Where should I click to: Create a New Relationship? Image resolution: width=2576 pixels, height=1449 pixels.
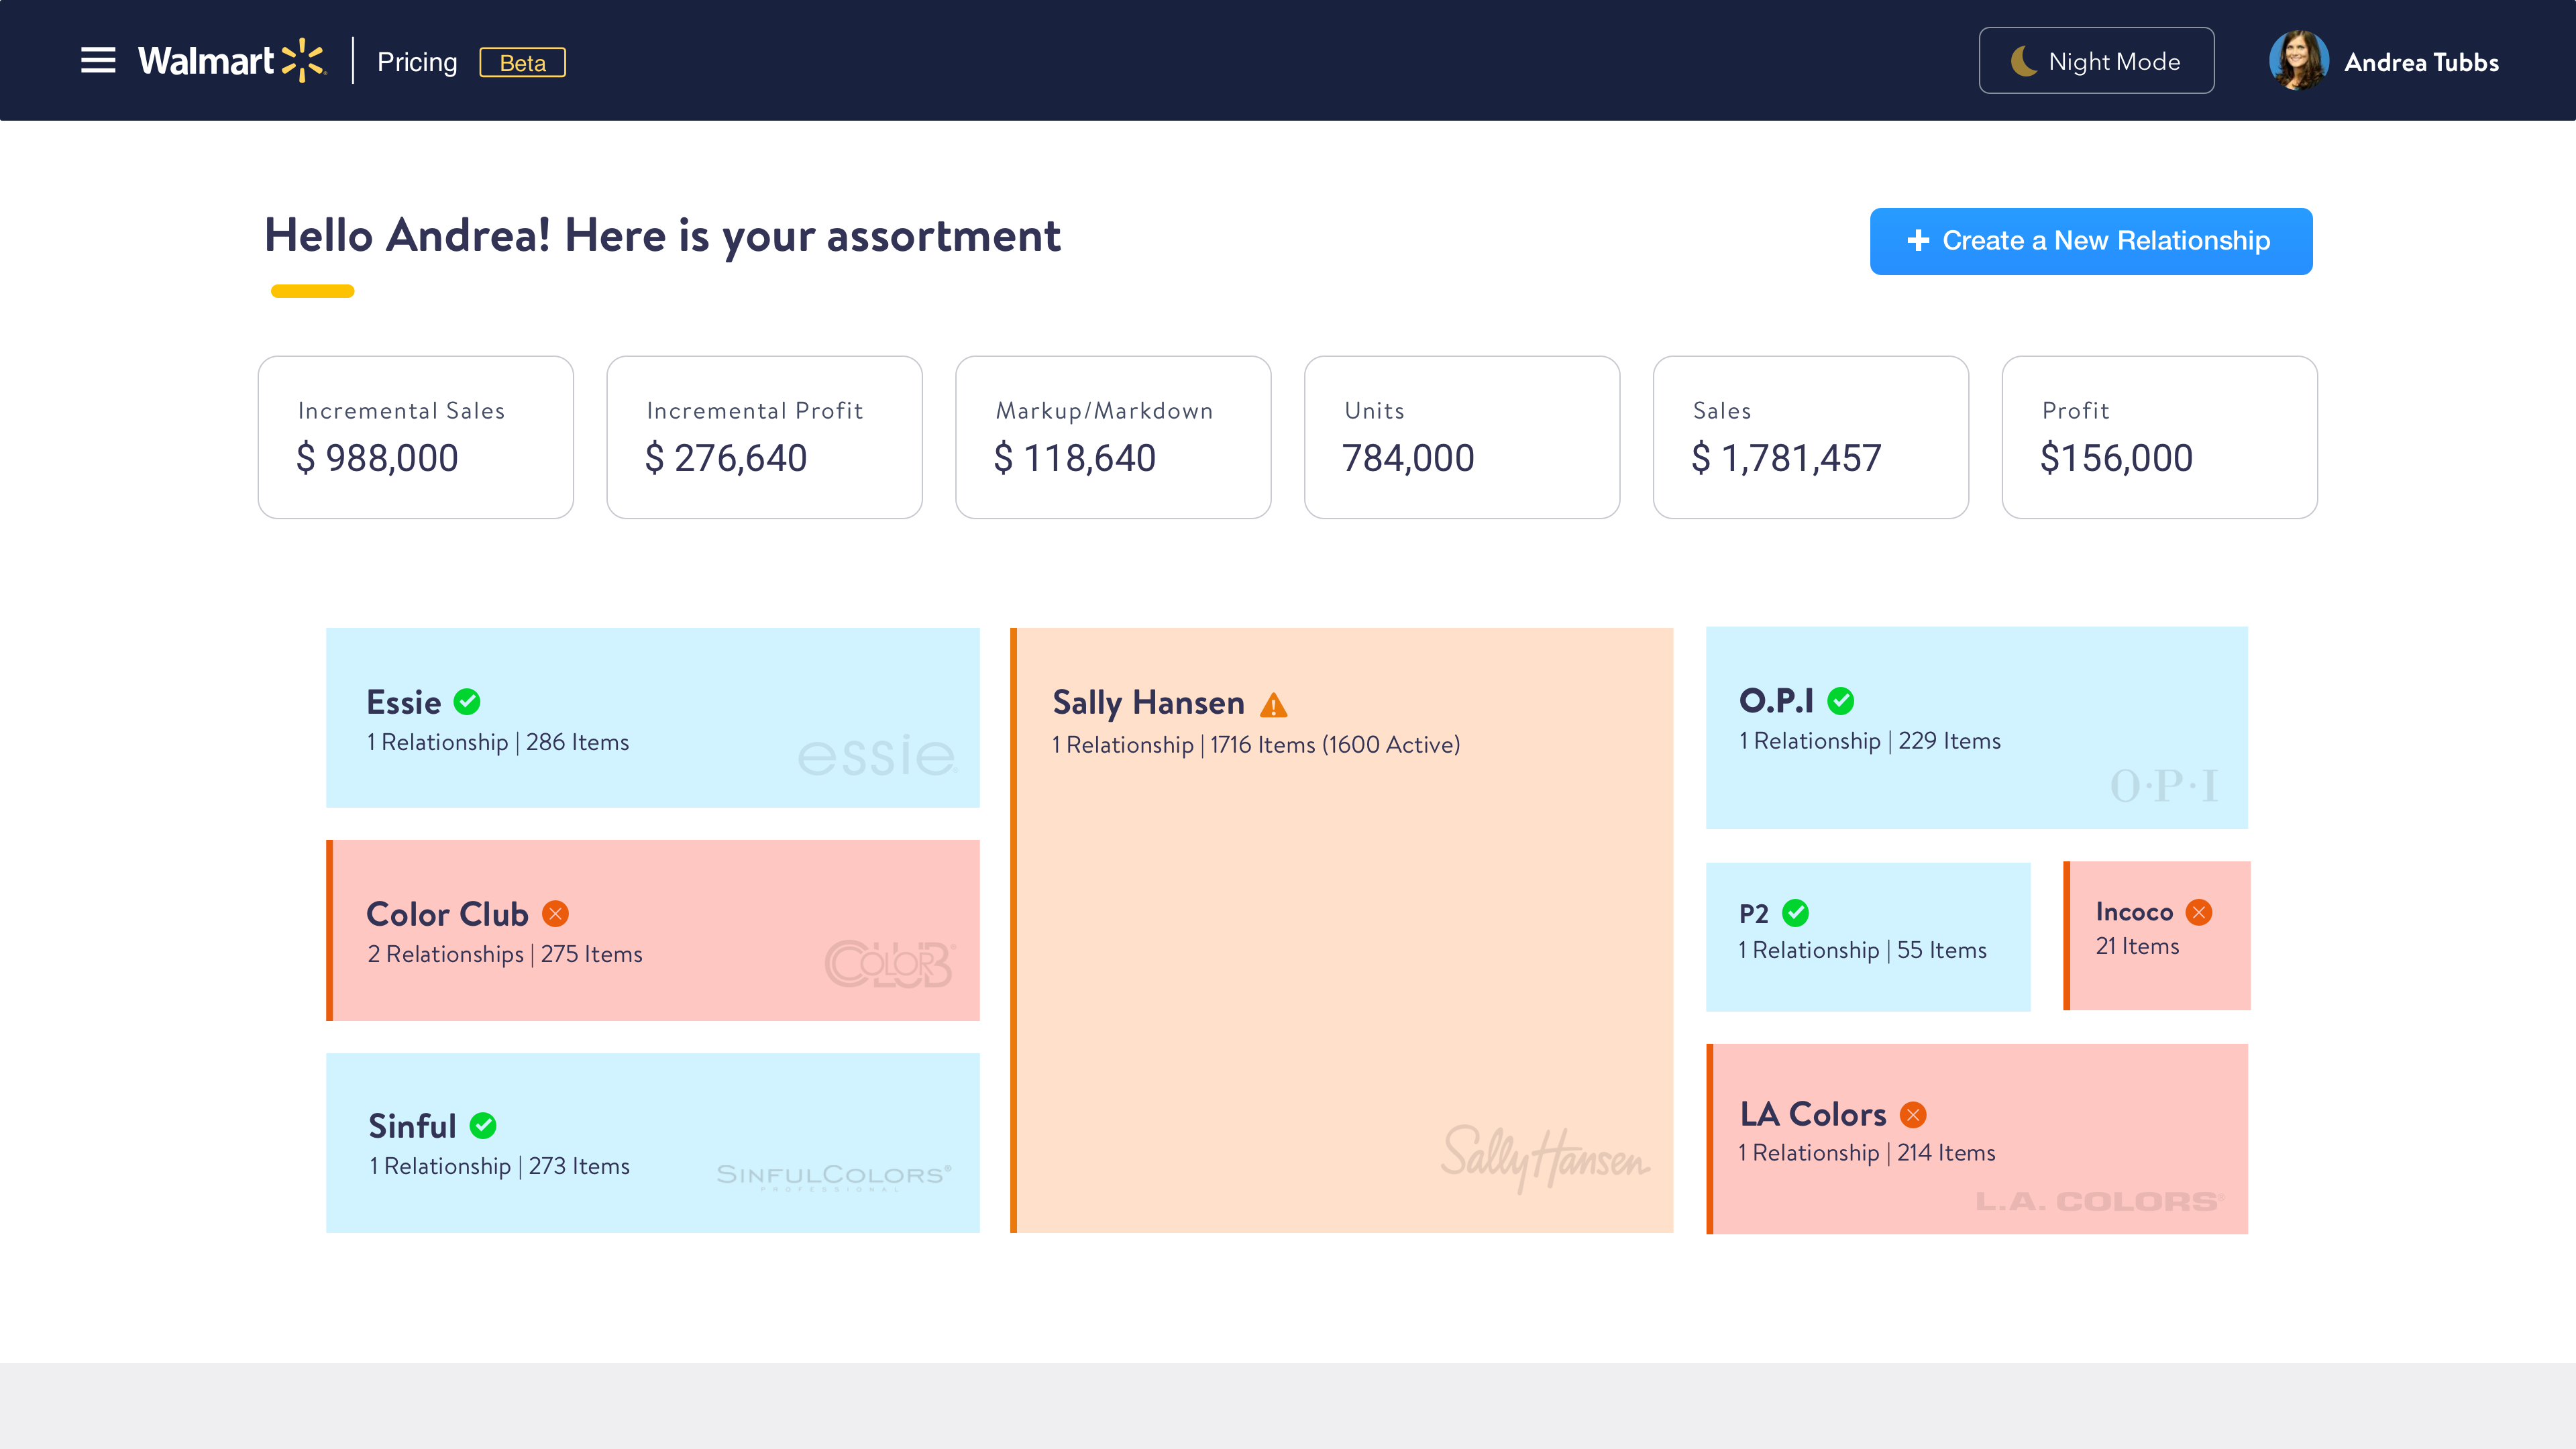click(x=2091, y=241)
